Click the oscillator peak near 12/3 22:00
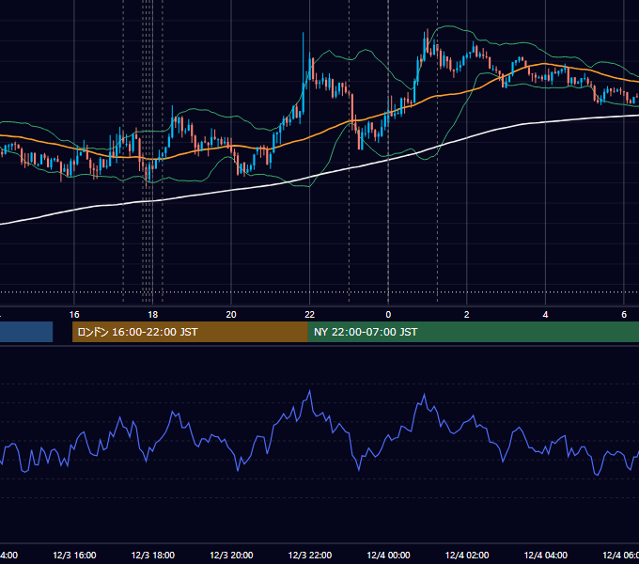Image resolution: width=639 pixels, height=564 pixels. 310,391
